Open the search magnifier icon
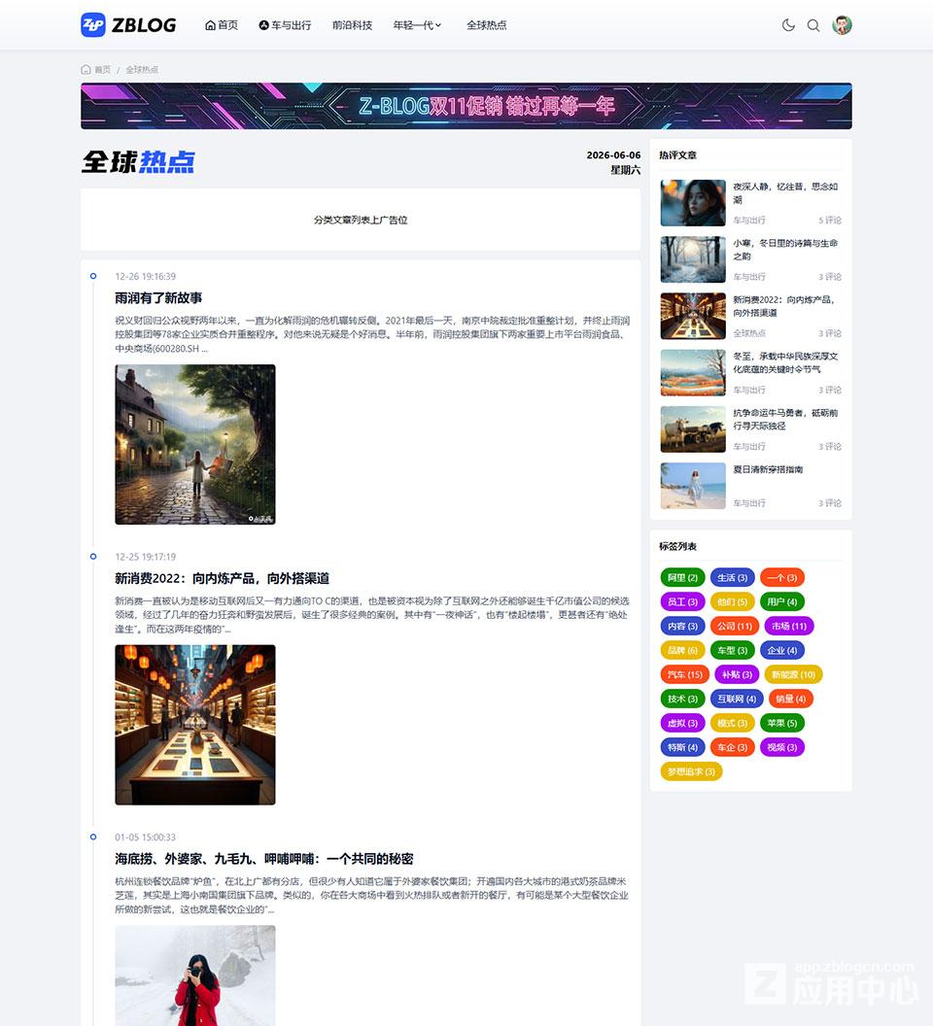 click(x=813, y=25)
